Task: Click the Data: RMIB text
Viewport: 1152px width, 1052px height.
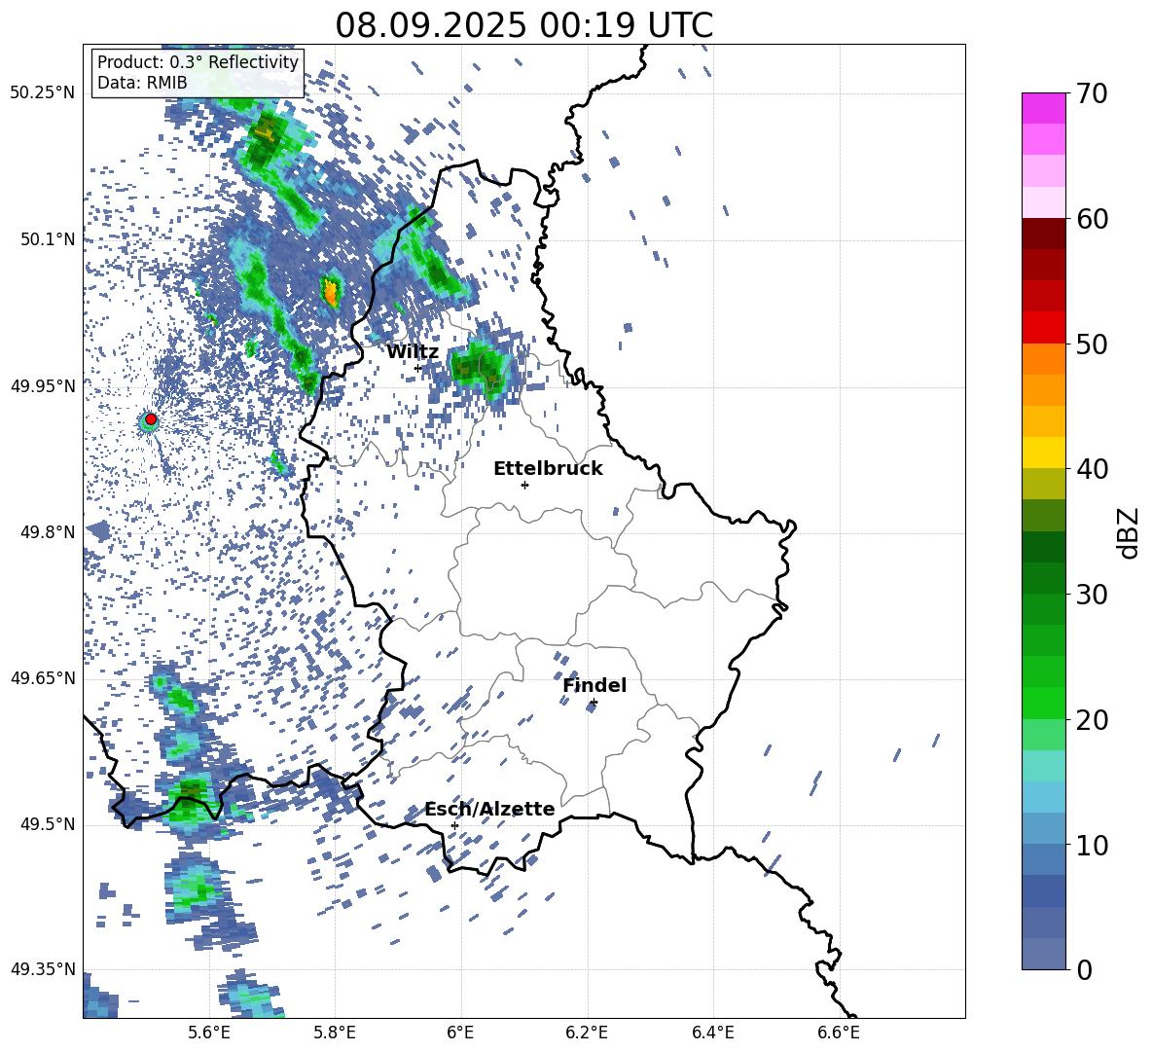Action: [x=142, y=83]
